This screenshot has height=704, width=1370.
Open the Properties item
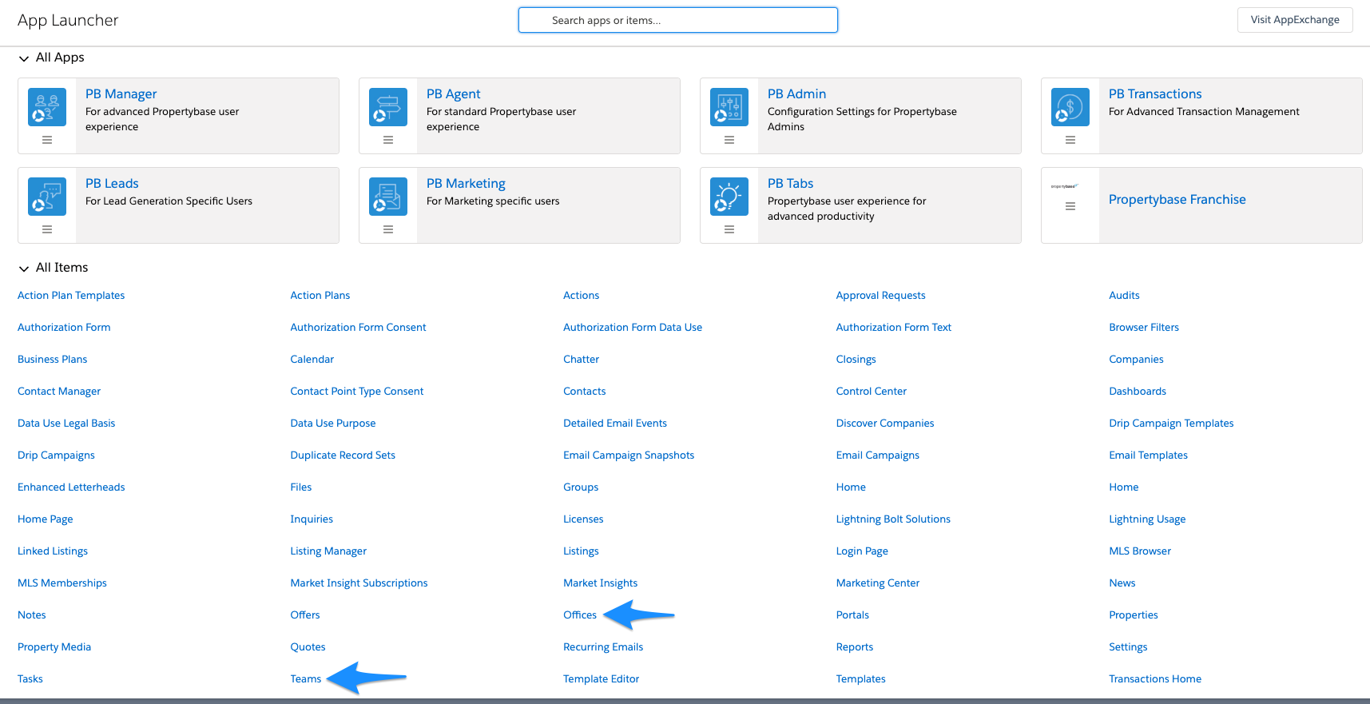pyautogui.click(x=1134, y=615)
